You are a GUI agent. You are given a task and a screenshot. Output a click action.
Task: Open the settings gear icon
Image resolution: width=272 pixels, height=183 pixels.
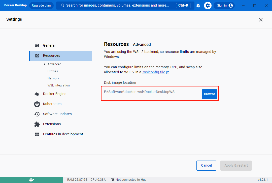208,6
